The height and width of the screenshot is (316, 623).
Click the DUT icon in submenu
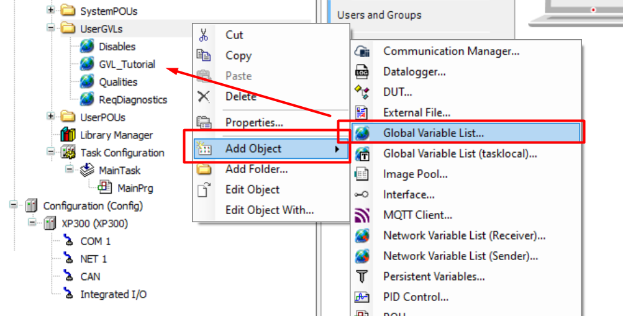tap(362, 93)
